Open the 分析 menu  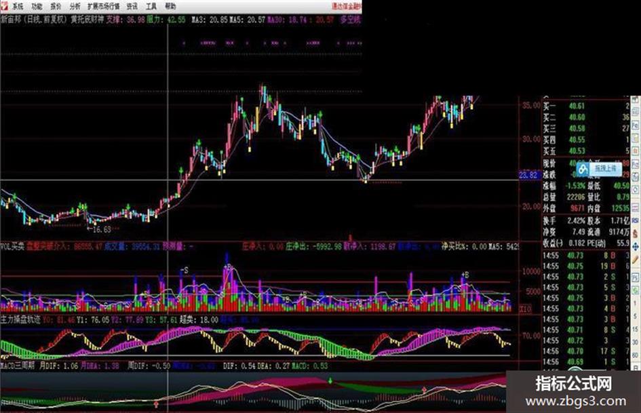pyautogui.click(x=75, y=6)
